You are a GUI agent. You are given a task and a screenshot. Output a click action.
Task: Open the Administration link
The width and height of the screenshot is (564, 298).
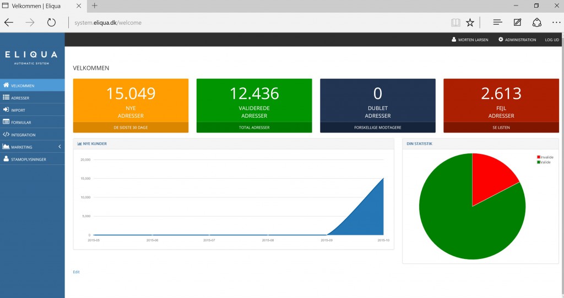coord(517,40)
